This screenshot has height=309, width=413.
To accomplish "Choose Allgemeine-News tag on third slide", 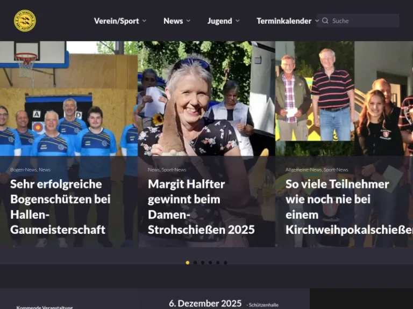I will 303,170.
